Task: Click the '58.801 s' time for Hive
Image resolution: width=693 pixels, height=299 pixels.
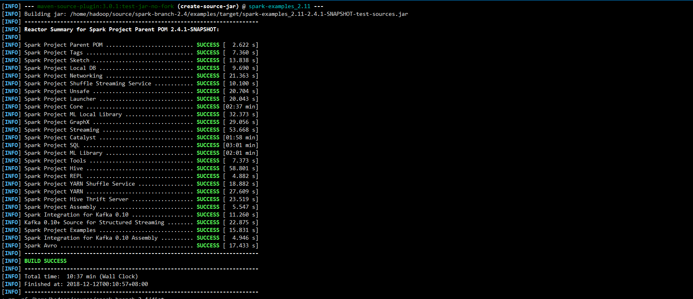Action: coord(242,169)
